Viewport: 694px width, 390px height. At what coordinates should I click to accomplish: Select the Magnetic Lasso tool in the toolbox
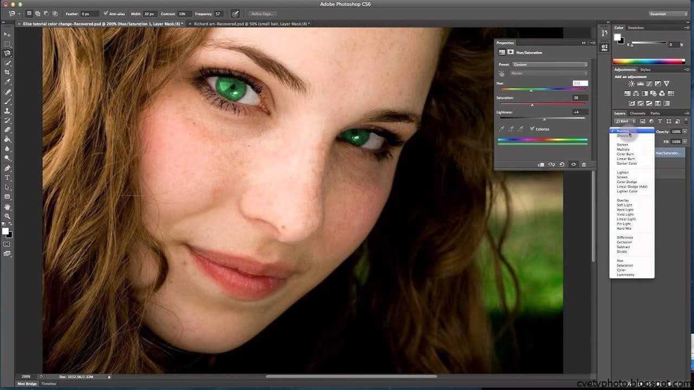point(8,53)
